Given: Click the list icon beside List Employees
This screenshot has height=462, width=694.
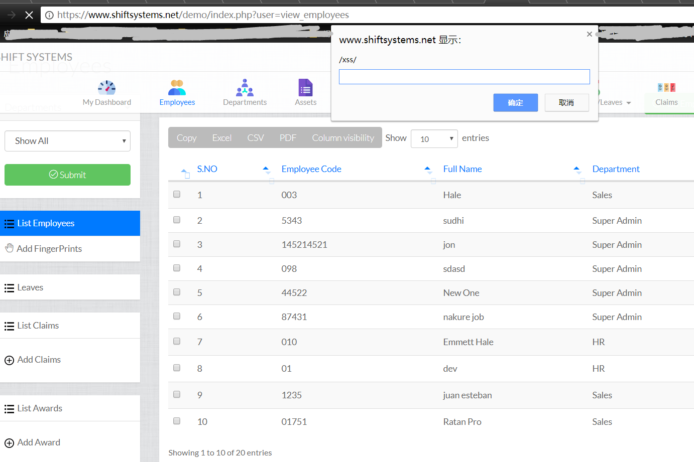Looking at the screenshot, I should pos(9,224).
